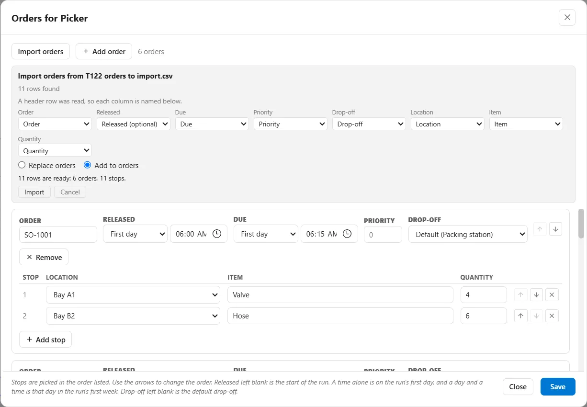587x407 pixels.
Task: Click the Hose stop down arrow
Action: pyautogui.click(x=536, y=316)
